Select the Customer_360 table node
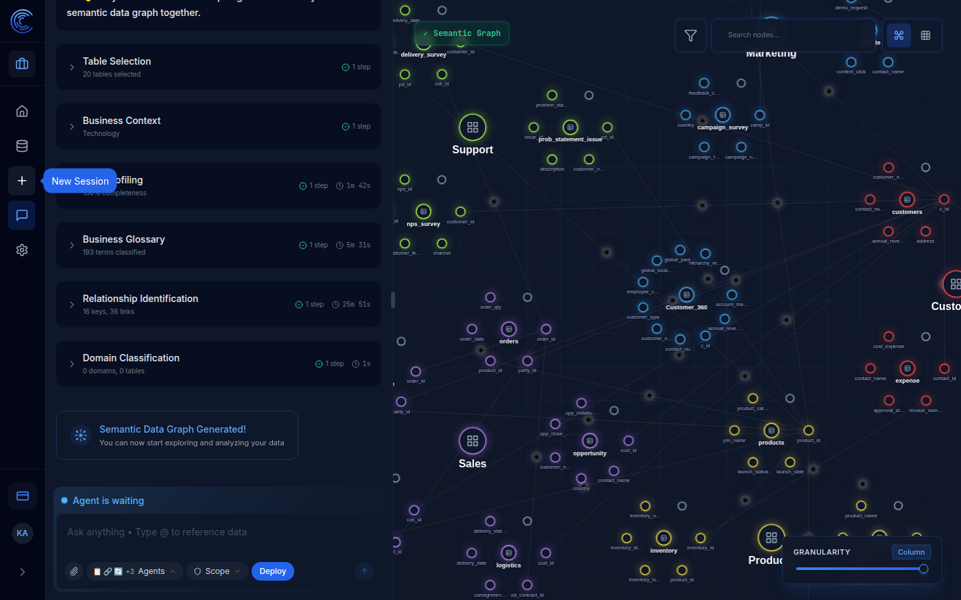This screenshot has width=961, height=600. click(x=687, y=295)
